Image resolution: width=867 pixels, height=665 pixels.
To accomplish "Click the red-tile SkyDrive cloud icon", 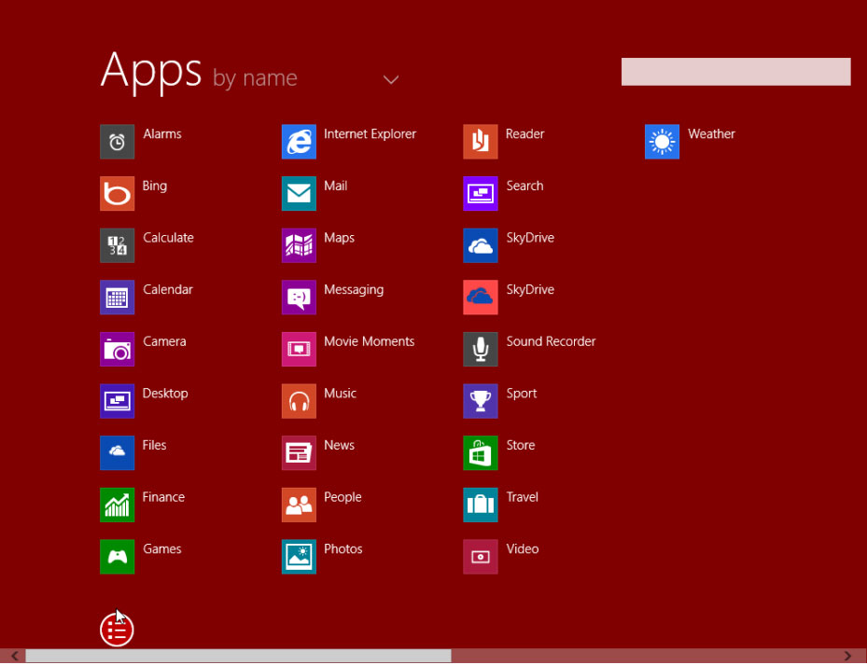I will click(x=481, y=298).
